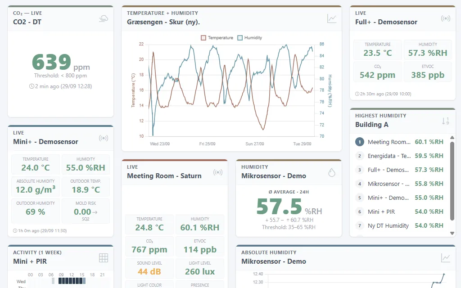Click the 385 ppb ETVOC tile
The height and width of the screenshot is (288, 461).
[428, 72]
